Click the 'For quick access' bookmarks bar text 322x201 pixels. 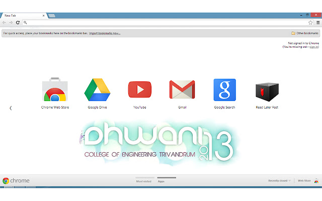coord(46,33)
